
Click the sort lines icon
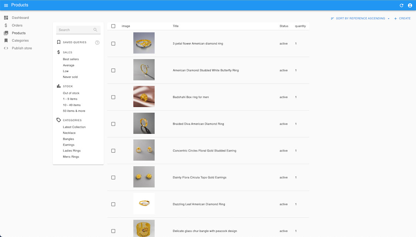(332, 18)
